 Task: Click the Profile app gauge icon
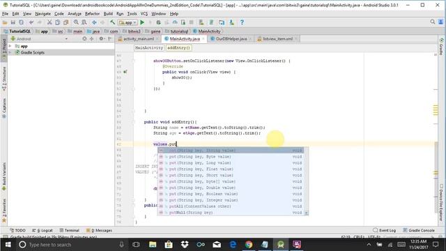click(x=175, y=22)
